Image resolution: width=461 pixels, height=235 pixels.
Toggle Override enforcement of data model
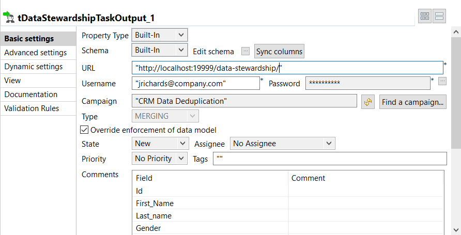click(85, 130)
